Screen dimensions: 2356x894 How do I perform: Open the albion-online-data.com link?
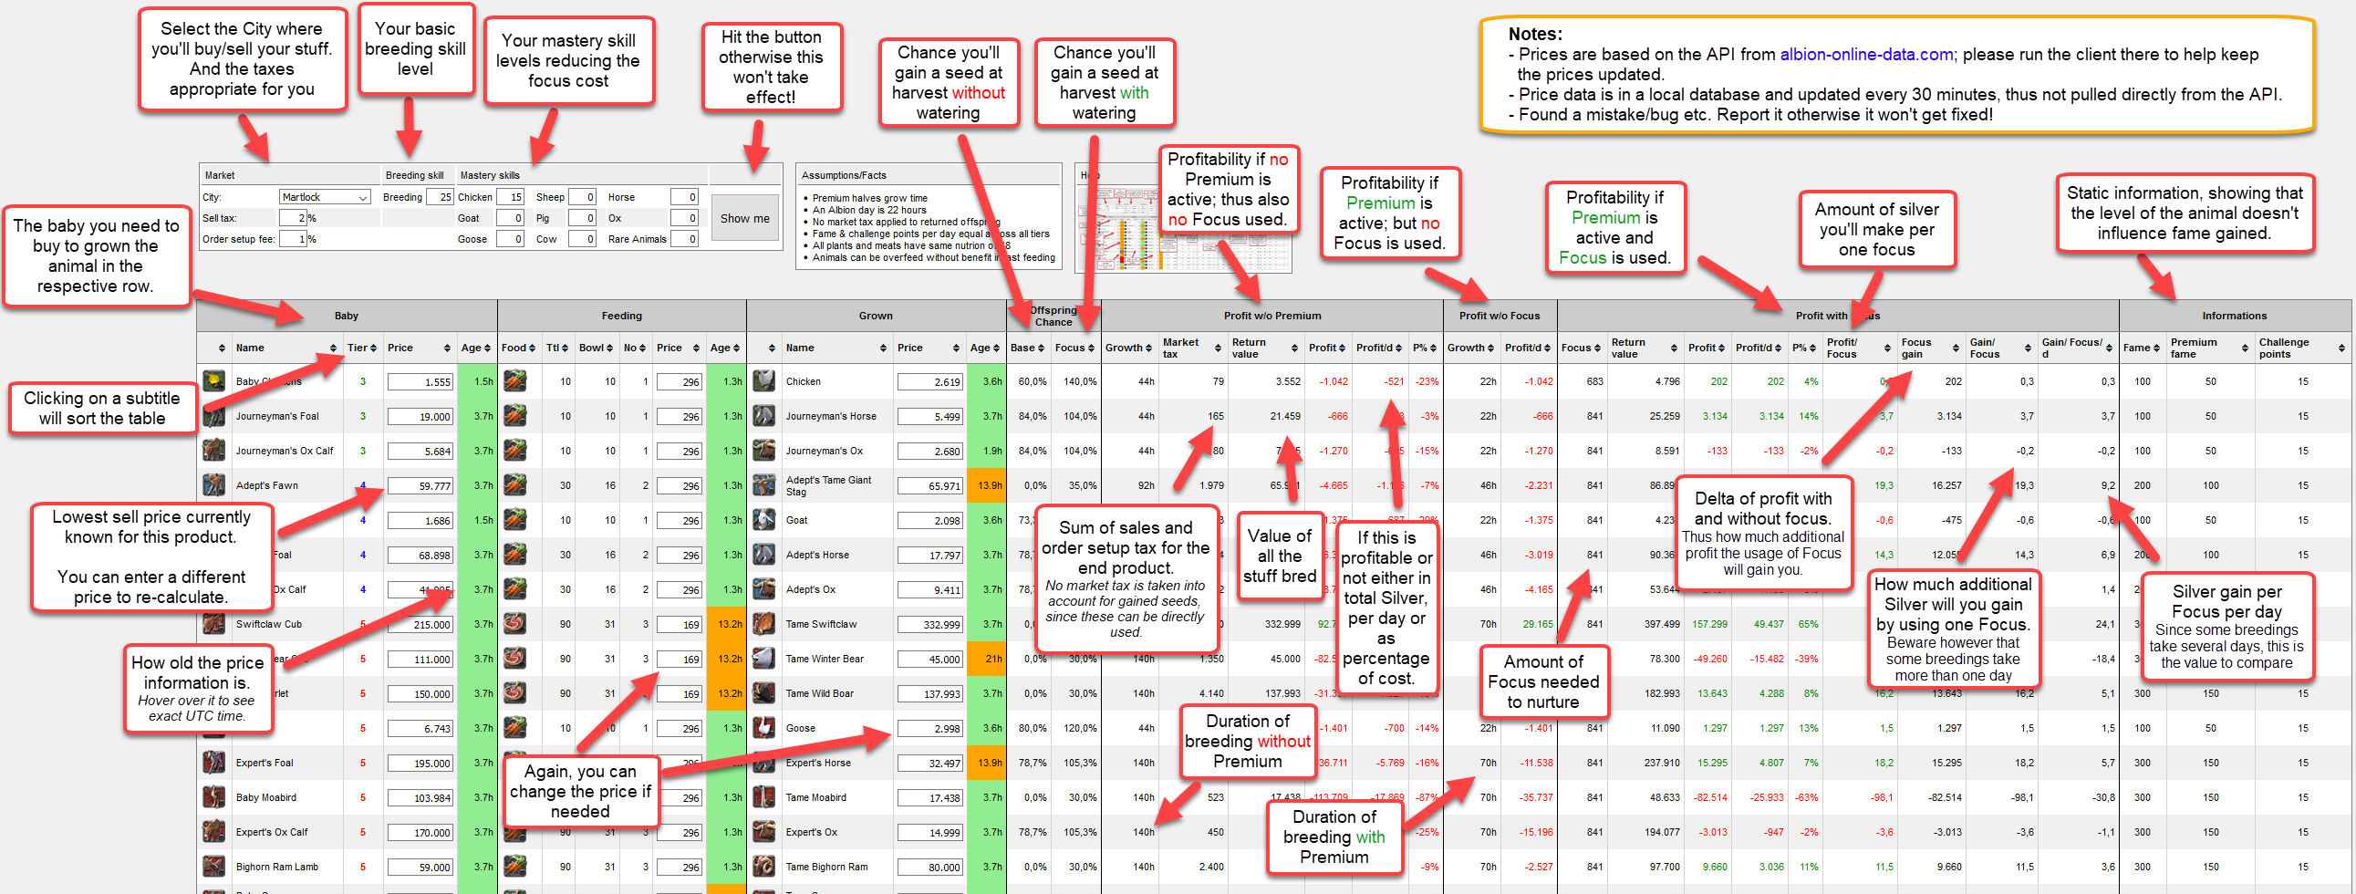[x=1866, y=54]
